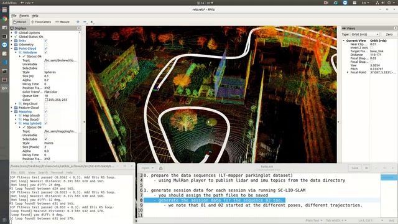Viewport: 398px width, 224px height.
Task: Open the Search menu in terminal window
Action: (x=43, y=172)
